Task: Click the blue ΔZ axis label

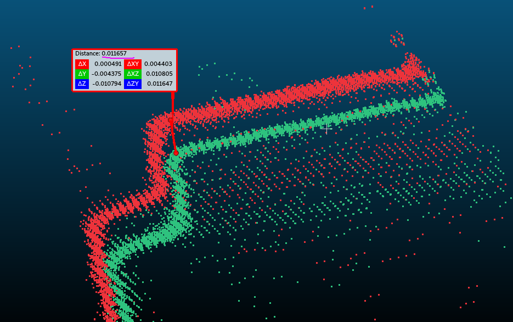Action: [x=82, y=84]
